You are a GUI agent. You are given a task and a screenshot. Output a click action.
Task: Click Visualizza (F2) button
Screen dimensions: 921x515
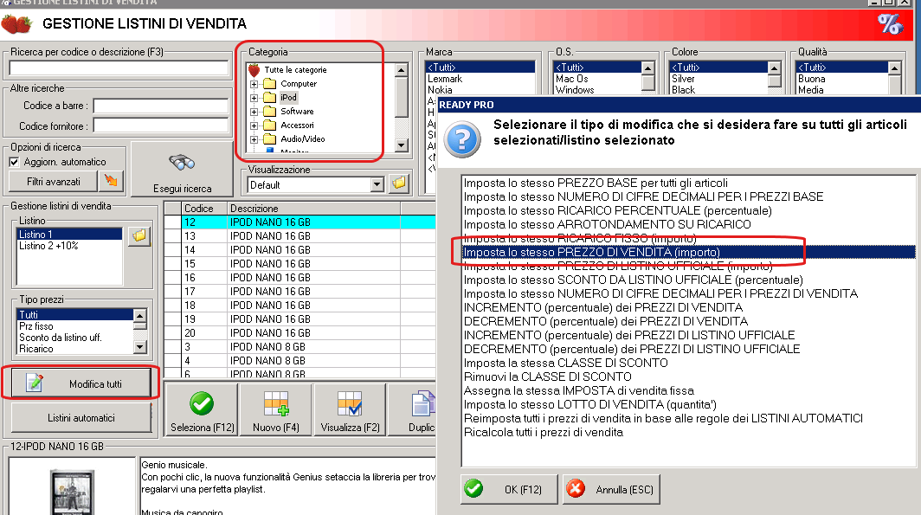click(350, 409)
